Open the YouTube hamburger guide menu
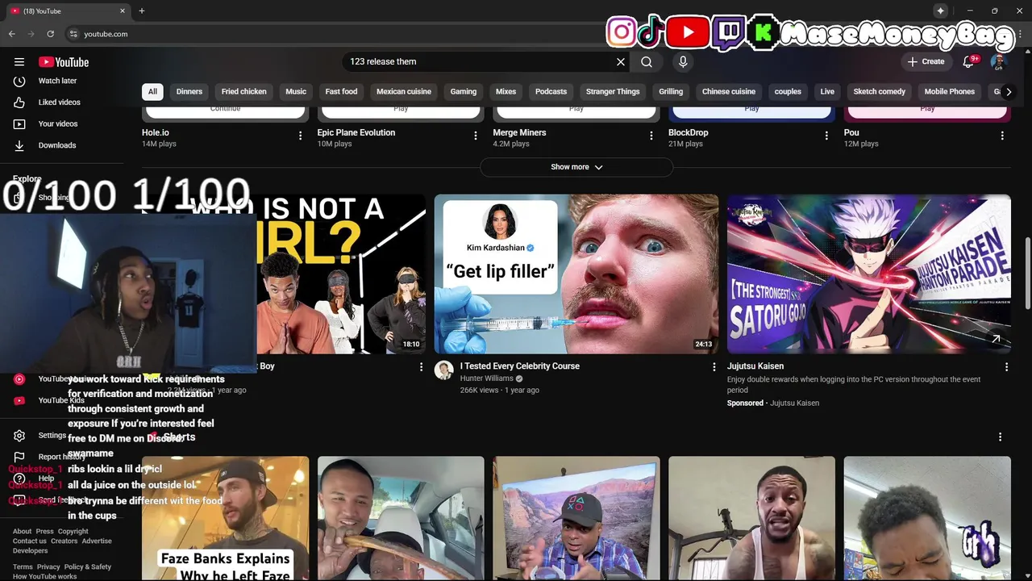1032x581 pixels. 19,62
